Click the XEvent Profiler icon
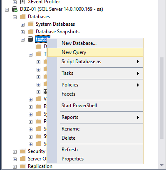Screen dimensions: 166x170 tap(22, 2)
